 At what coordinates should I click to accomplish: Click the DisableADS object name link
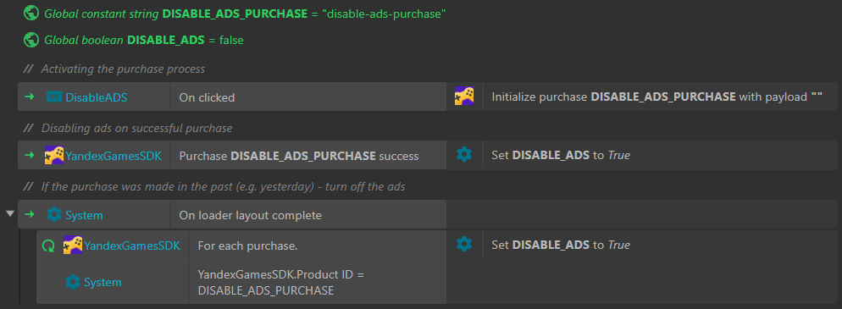97,97
